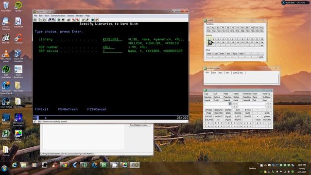Viewport: 311px width, 175px height.
Task: Open the Communication menu
Action: (x=58, y=16)
